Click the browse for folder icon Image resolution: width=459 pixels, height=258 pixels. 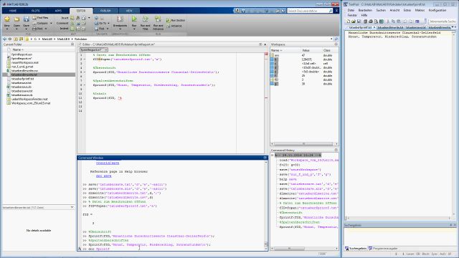click(21, 39)
